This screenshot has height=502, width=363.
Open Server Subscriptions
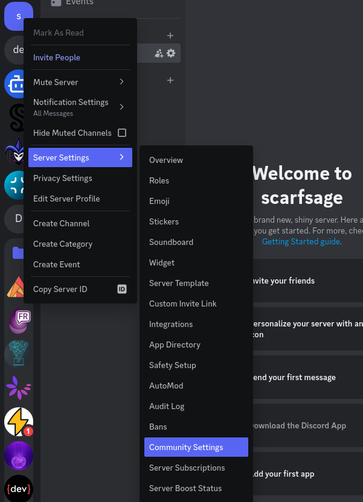[x=196, y=468]
